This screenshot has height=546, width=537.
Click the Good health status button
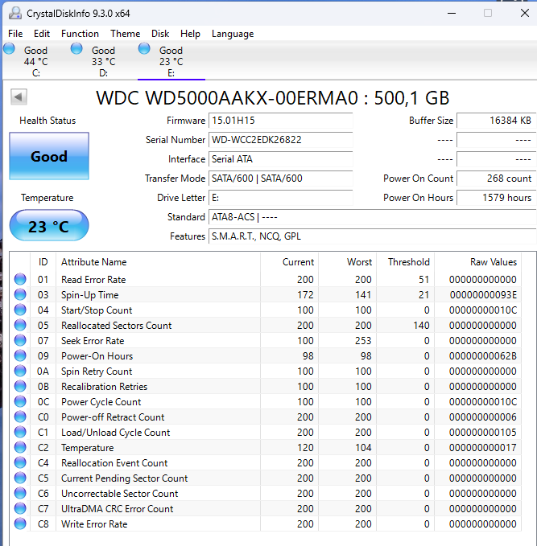point(49,157)
